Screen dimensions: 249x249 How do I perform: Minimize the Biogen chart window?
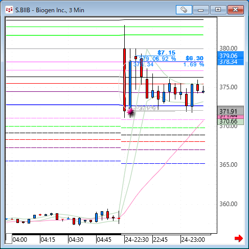coord(201,10)
